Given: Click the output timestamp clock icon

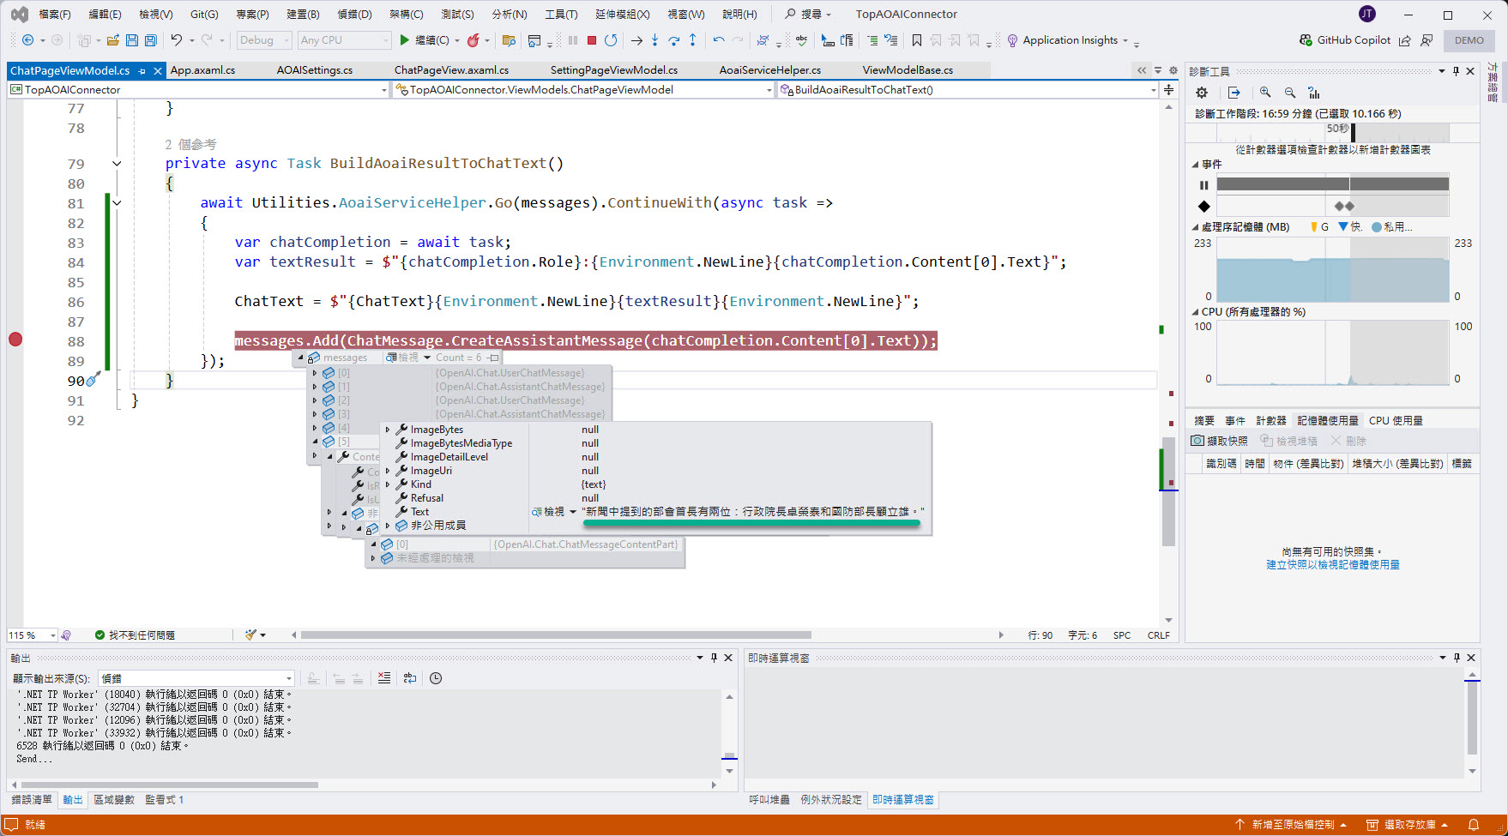Looking at the screenshot, I should click(436, 678).
